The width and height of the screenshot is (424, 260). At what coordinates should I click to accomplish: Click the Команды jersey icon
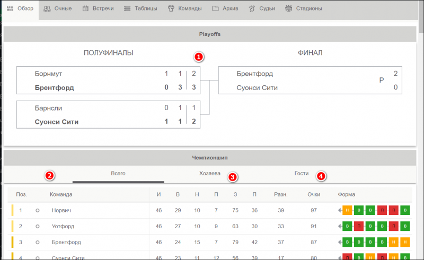(171, 8)
